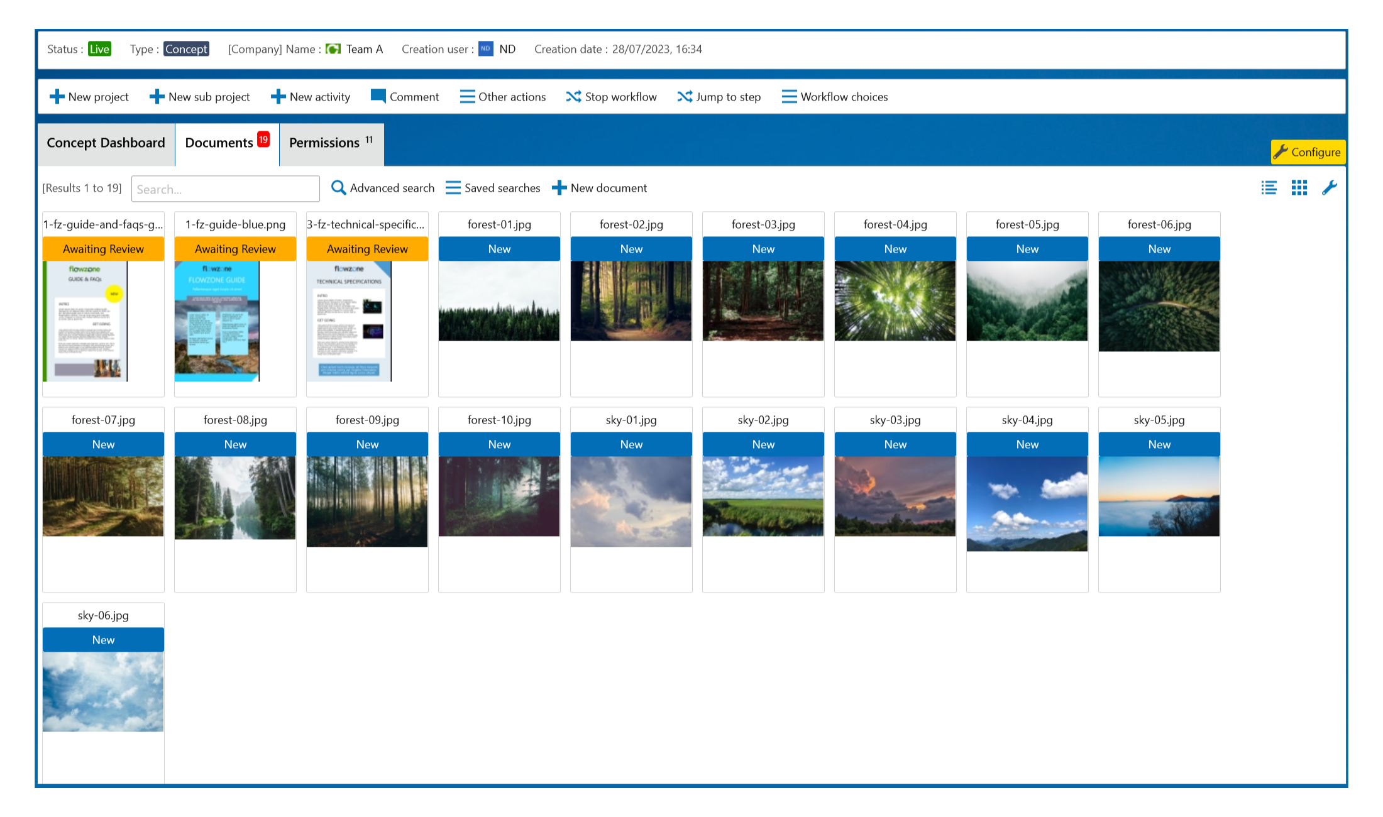
Task: Switch to list view
Action: point(1269,187)
